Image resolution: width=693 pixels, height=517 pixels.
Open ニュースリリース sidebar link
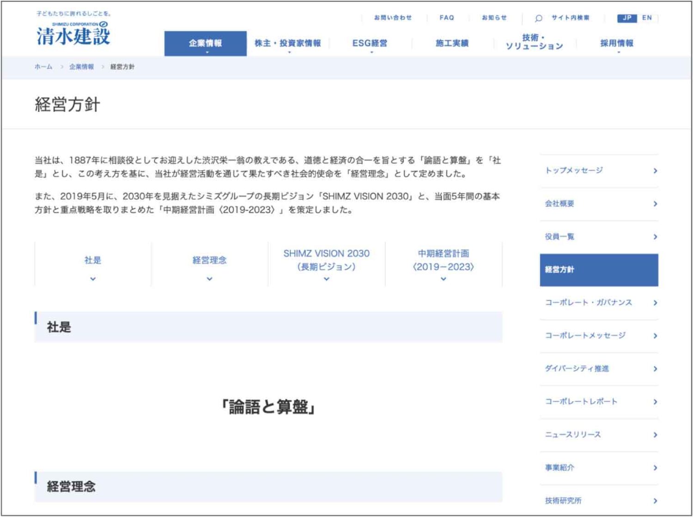[599, 435]
